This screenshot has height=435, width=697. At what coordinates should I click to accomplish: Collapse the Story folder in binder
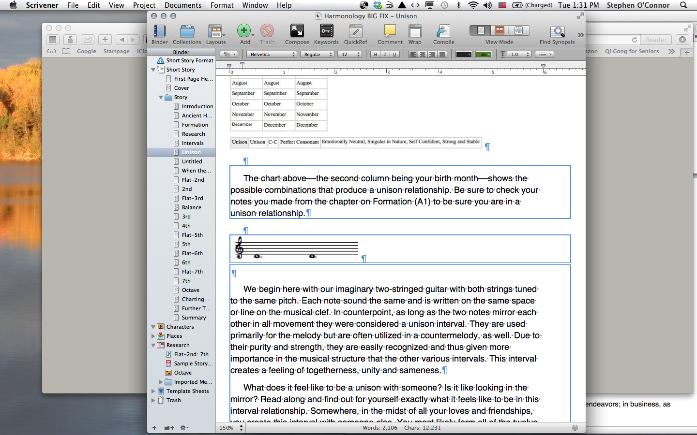(161, 98)
